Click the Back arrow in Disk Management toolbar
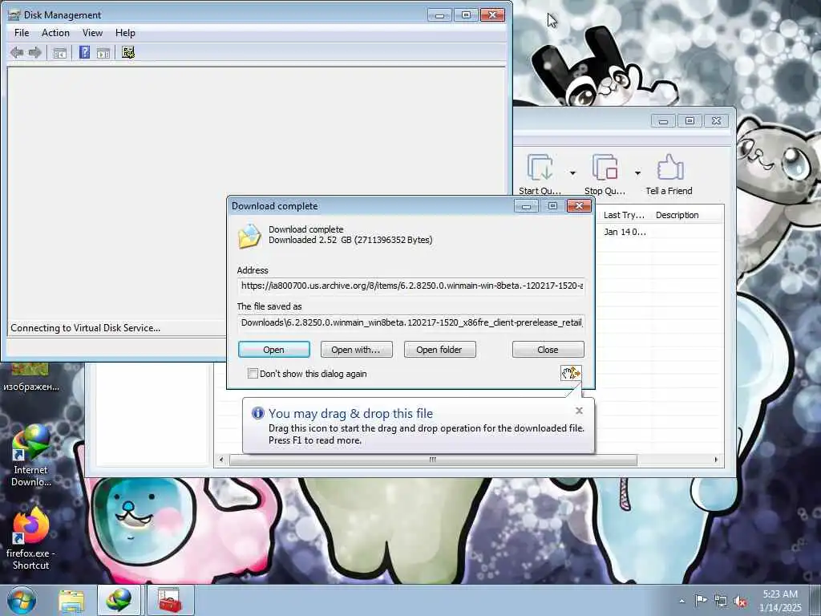The height and width of the screenshot is (616, 821). click(x=17, y=52)
